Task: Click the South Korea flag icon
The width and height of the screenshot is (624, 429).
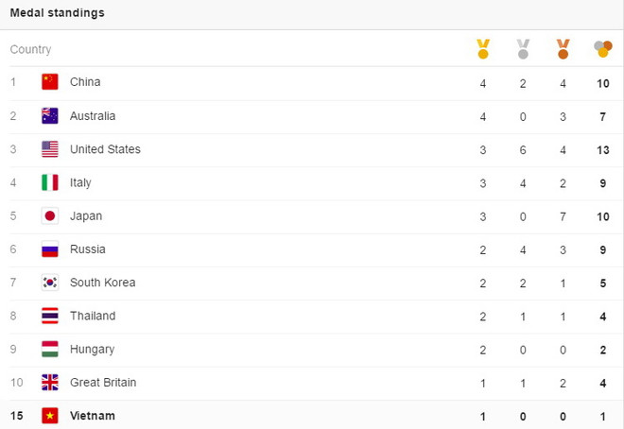Action: pos(50,283)
